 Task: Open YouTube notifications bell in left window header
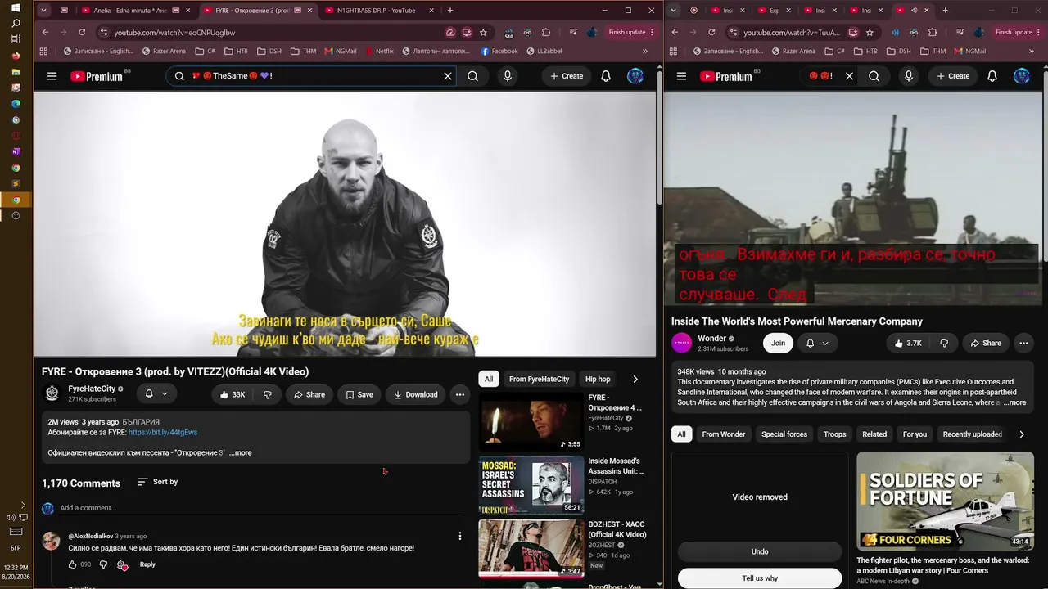606,76
